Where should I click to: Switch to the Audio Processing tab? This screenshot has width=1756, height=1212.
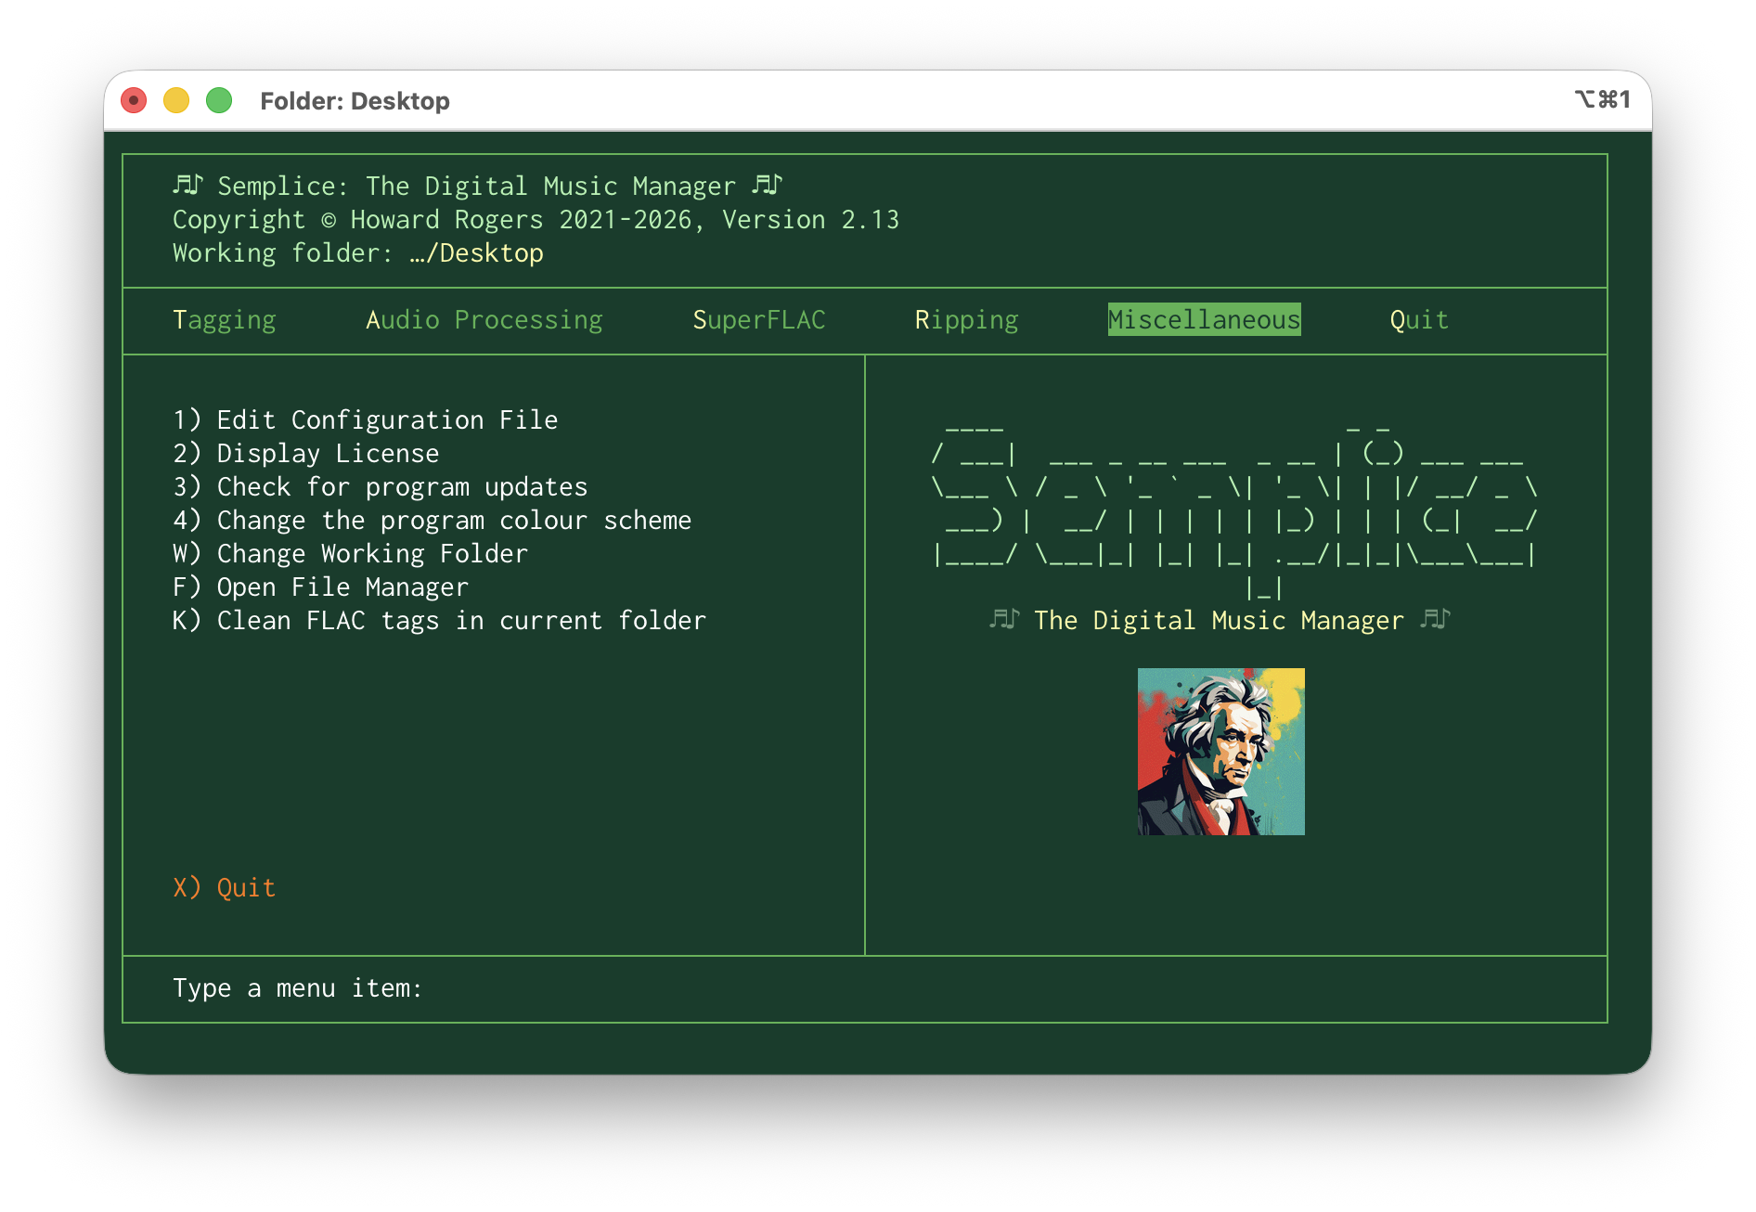(x=484, y=320)
